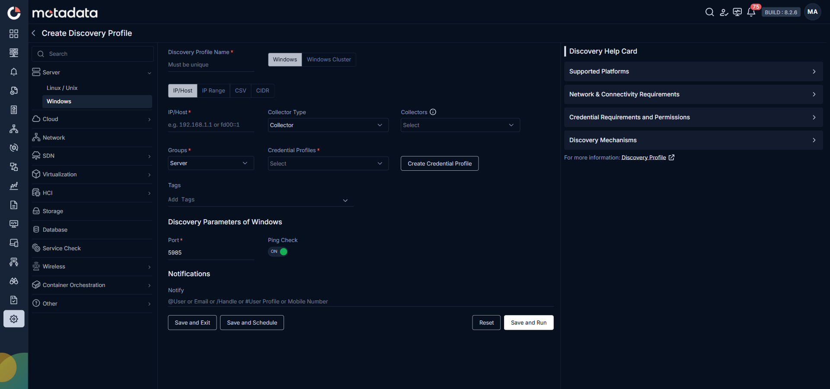Open the trend chart icon in sidebar
The width and height of the screenshot is (830, 389).
[x=14, y=186]
